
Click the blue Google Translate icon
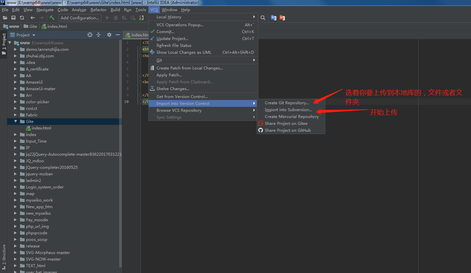pos(273,18)
